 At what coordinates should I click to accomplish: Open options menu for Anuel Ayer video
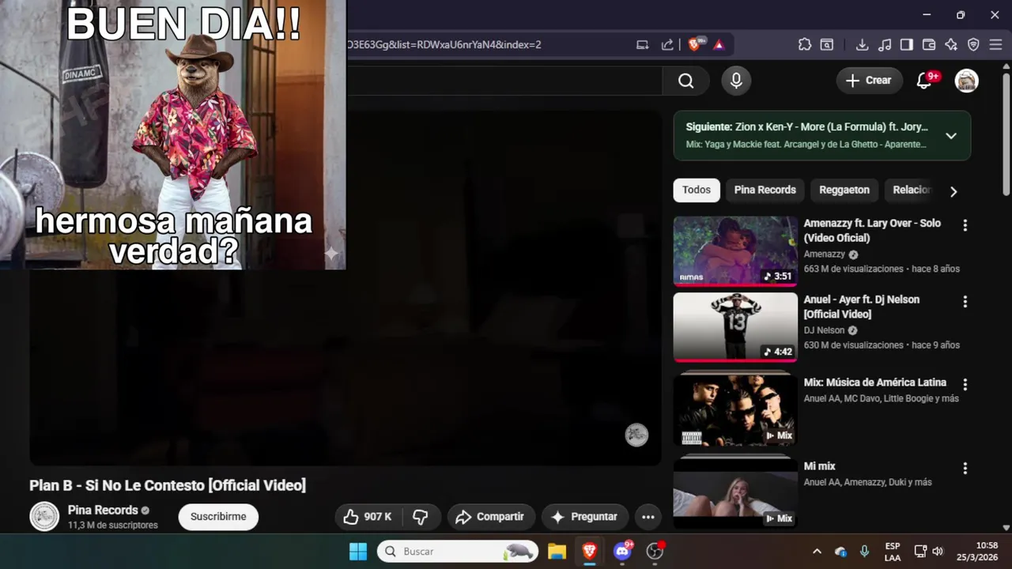coord(965,302)
